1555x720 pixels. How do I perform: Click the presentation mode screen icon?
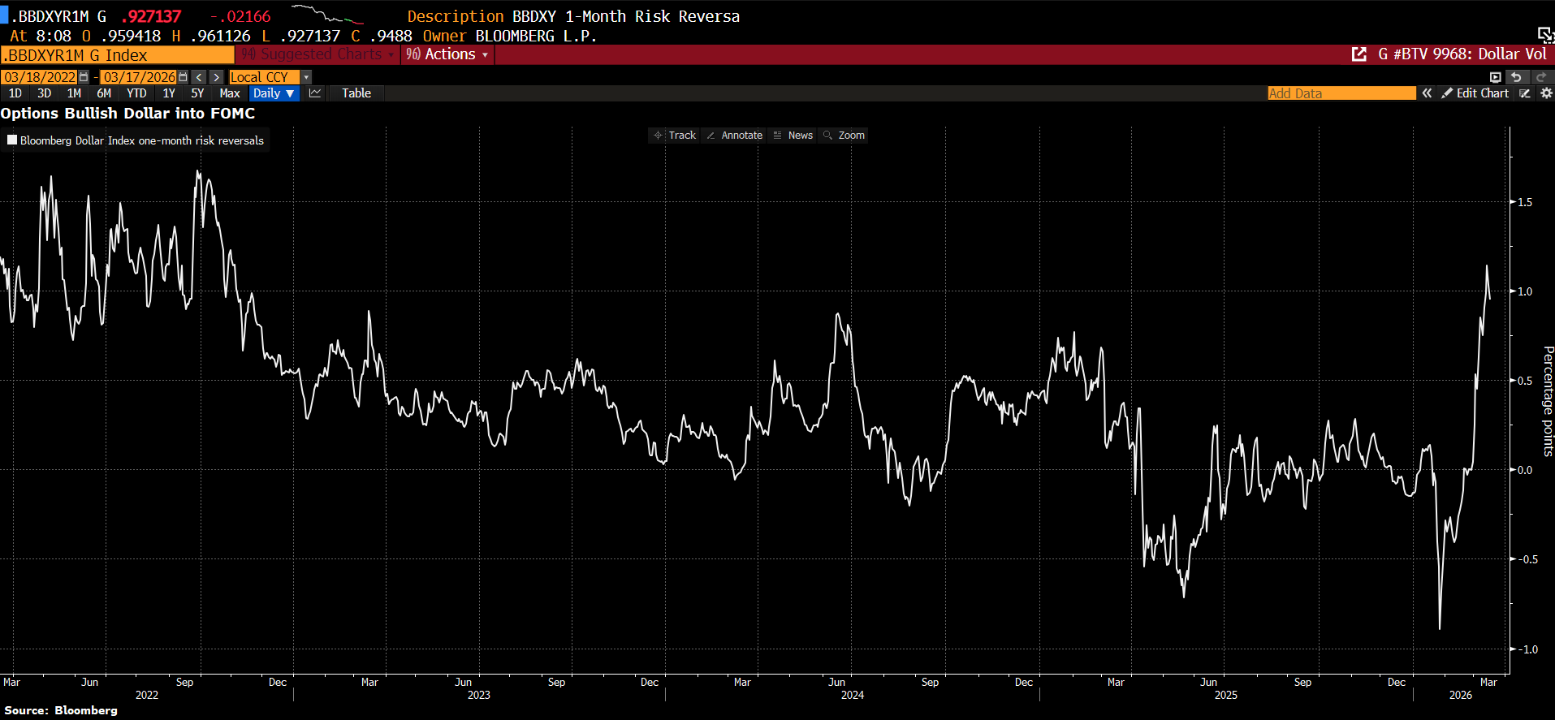coord(1495,77)
